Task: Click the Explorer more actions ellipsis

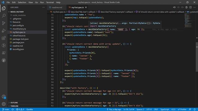Action: pos(43,7)
